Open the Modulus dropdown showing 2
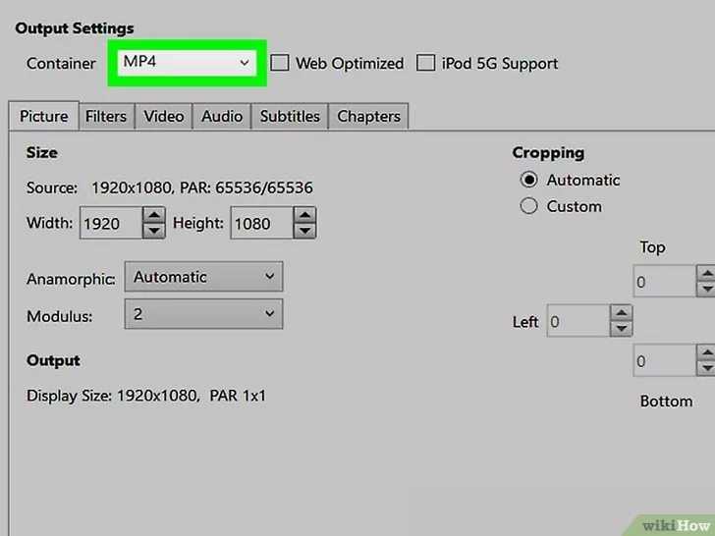 click(x=204, y=314)
